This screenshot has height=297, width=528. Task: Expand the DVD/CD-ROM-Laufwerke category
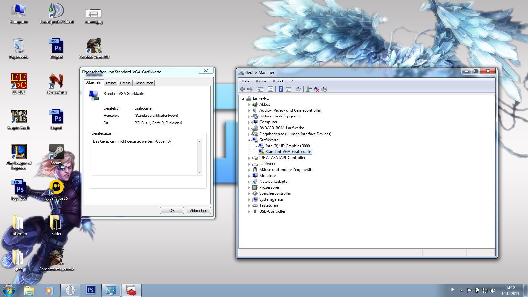[249, 128]
